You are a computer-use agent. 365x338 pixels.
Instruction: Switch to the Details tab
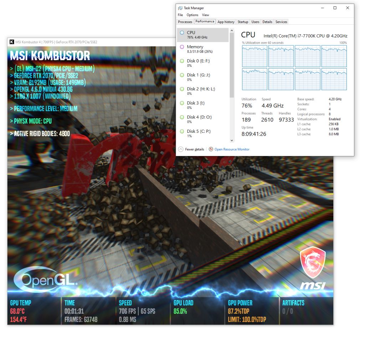point(267,22)
